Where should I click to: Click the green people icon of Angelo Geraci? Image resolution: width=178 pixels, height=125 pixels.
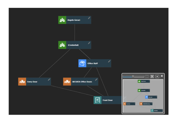pos(62,20)
